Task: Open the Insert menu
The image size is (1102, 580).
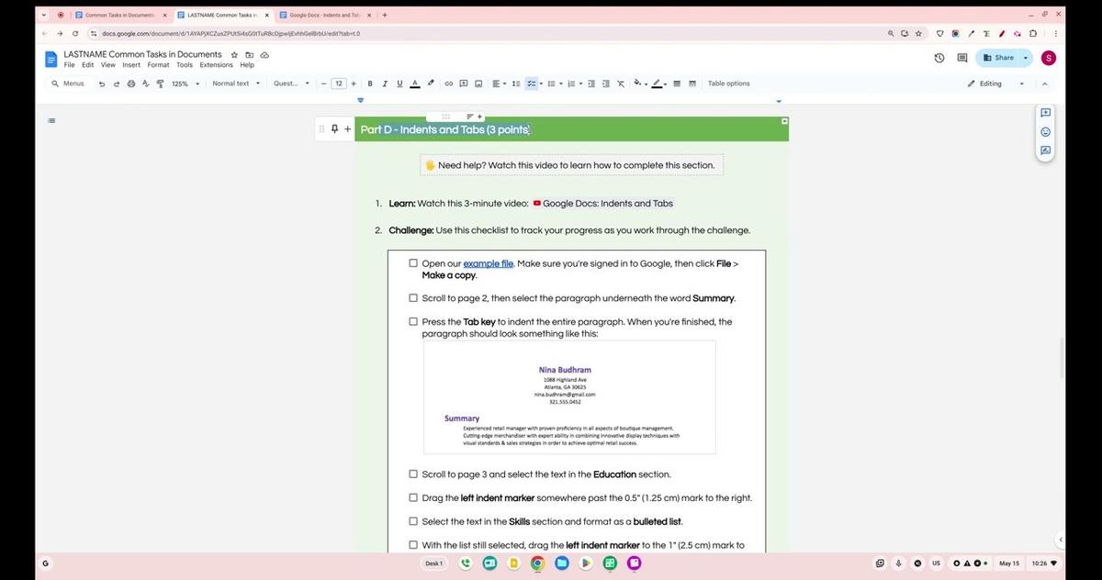Action: [x=131, y=65]
